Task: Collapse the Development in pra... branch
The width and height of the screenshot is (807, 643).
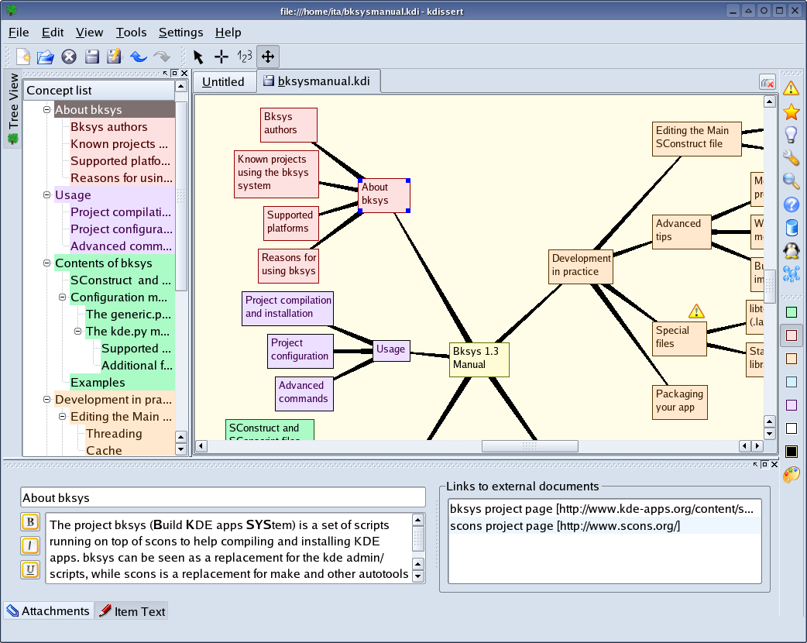Action: 46,400
